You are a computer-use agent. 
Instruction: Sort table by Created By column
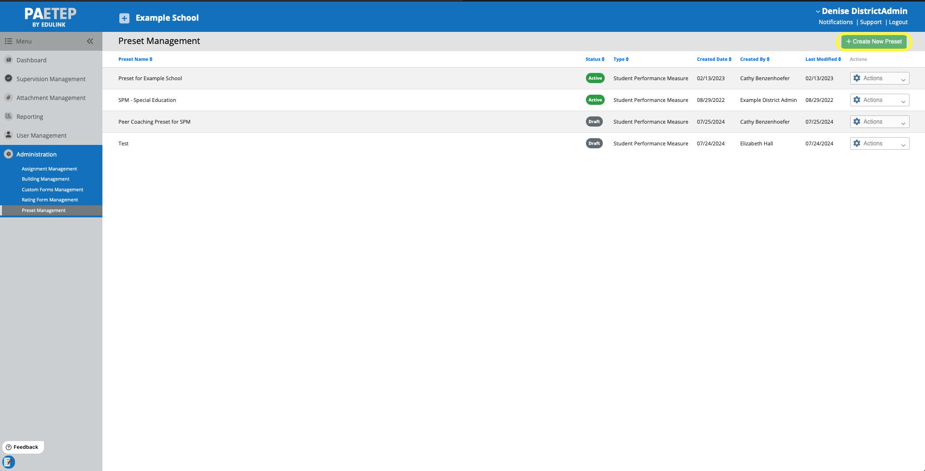tap(755, 59)
